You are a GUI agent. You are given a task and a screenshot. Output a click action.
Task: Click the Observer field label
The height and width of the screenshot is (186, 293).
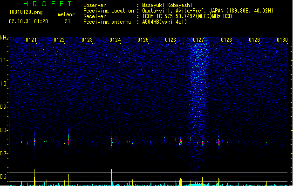point(95,5)
